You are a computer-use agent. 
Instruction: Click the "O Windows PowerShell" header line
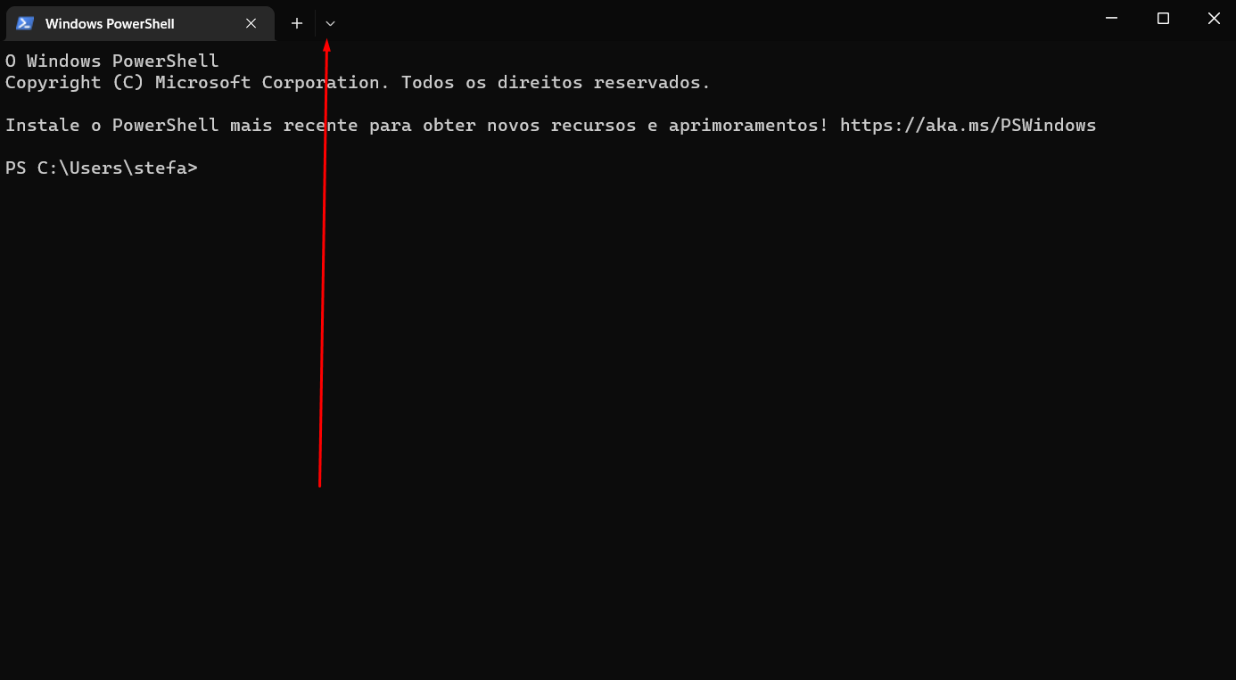point(112,61)
